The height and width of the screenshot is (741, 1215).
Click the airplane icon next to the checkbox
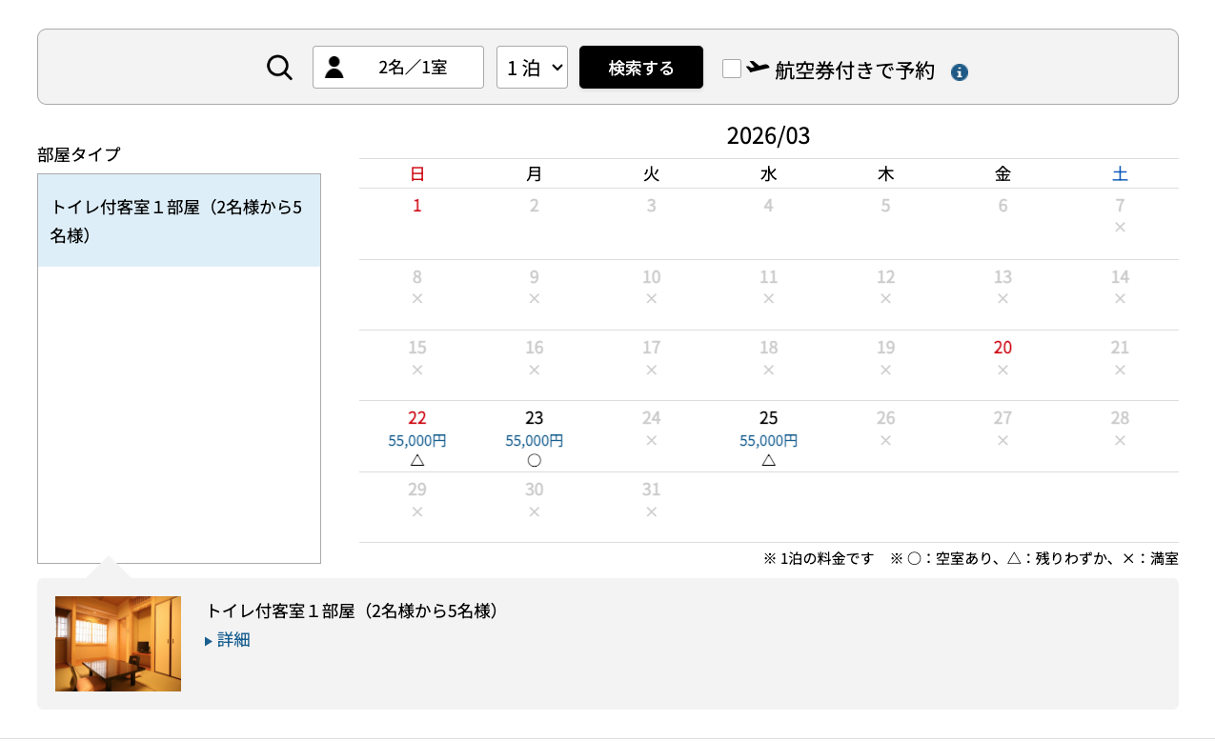(756, 68)
